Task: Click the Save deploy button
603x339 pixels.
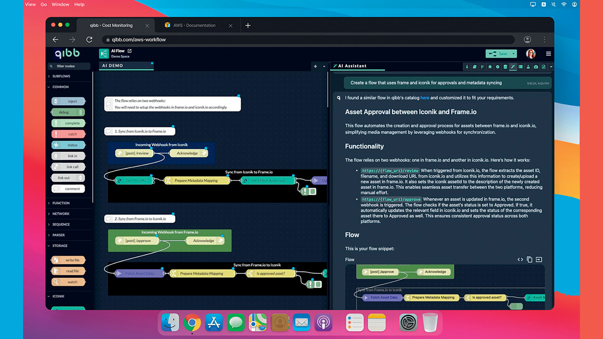Action: (x=499, y=54)
